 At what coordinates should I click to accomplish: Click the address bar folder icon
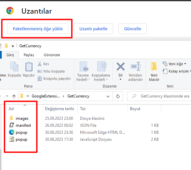(x=22, y=96)
